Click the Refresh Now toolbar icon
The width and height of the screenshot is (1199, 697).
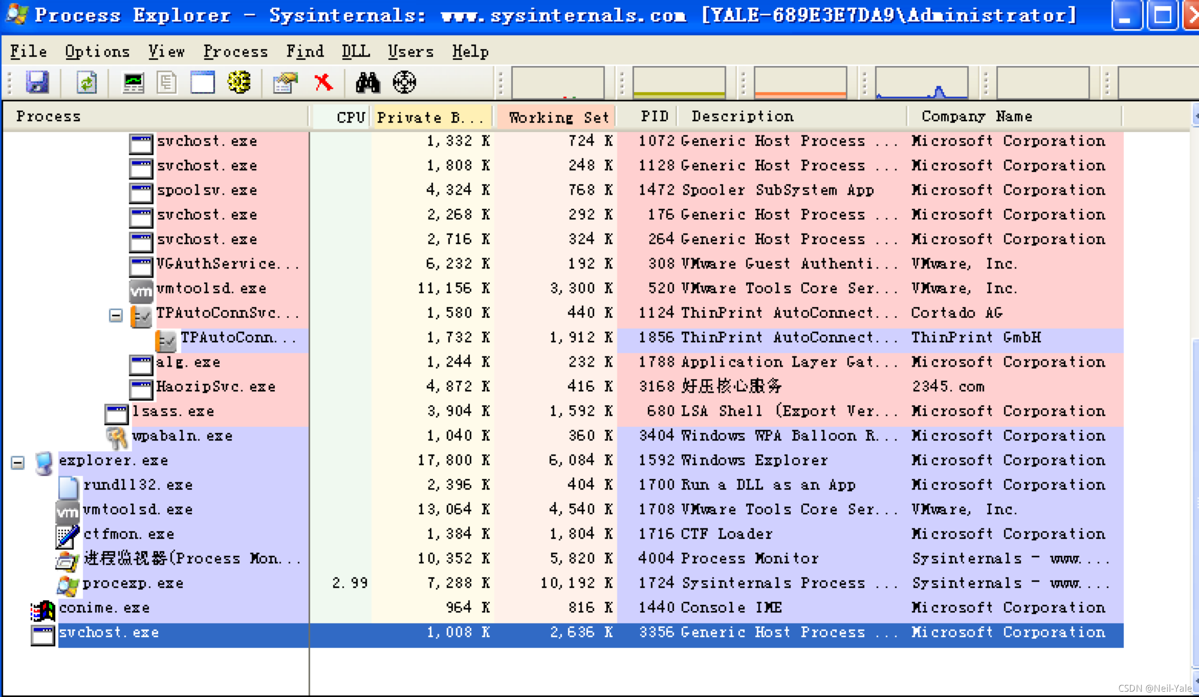87,82
